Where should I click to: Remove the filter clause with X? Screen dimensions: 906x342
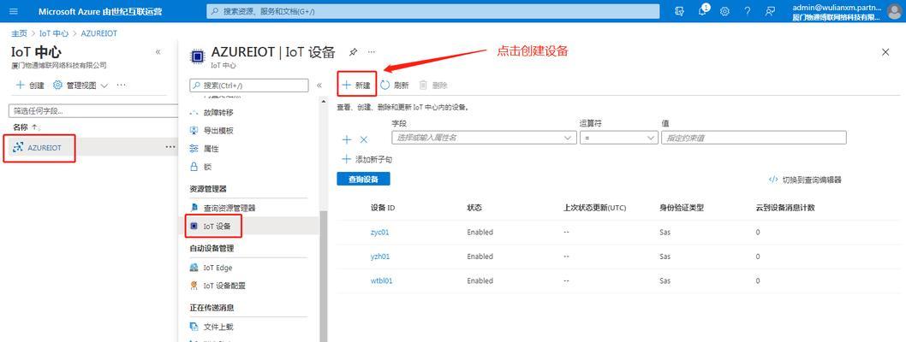[363, 139]
